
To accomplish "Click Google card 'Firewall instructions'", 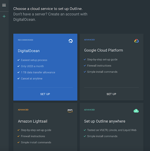I will [99, 66].
